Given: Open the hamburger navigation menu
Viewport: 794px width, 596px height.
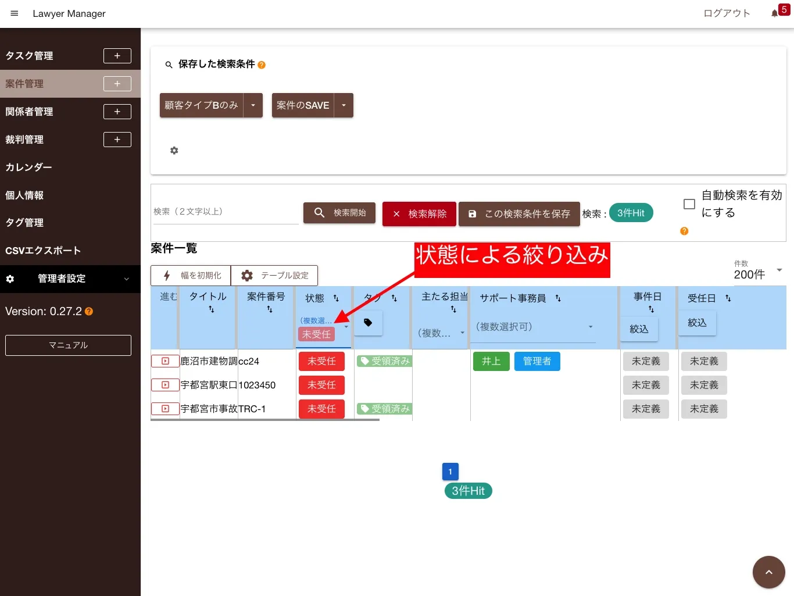Looking at the screenshot, I should tap(15, 13).
